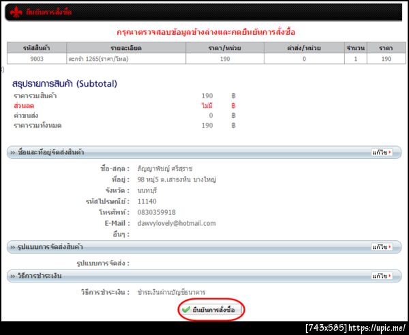Expand the ชื่อและที่อยู่จัดส่งสินค้า section header
Screen dimensions: 409x335
204,152
